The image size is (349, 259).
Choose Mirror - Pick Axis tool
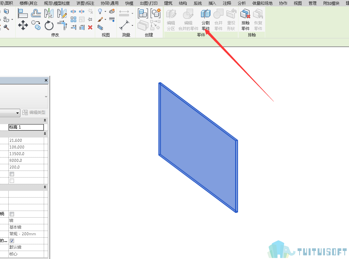49,13
